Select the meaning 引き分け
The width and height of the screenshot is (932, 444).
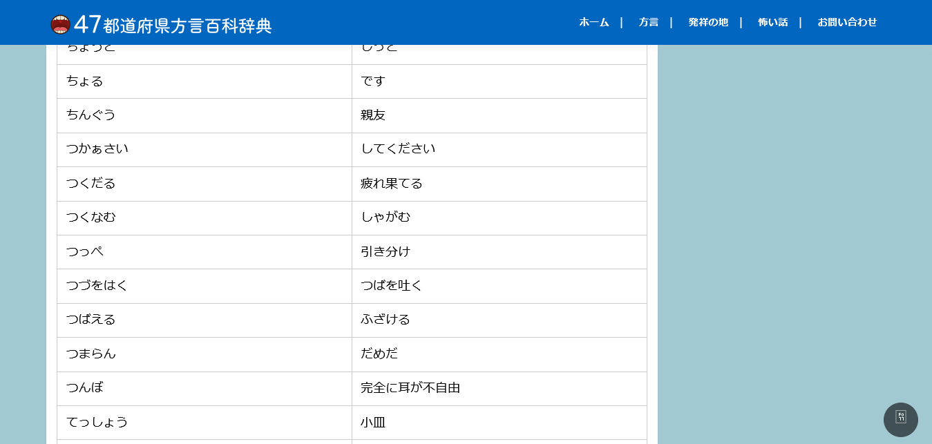(x=386, y=252)
